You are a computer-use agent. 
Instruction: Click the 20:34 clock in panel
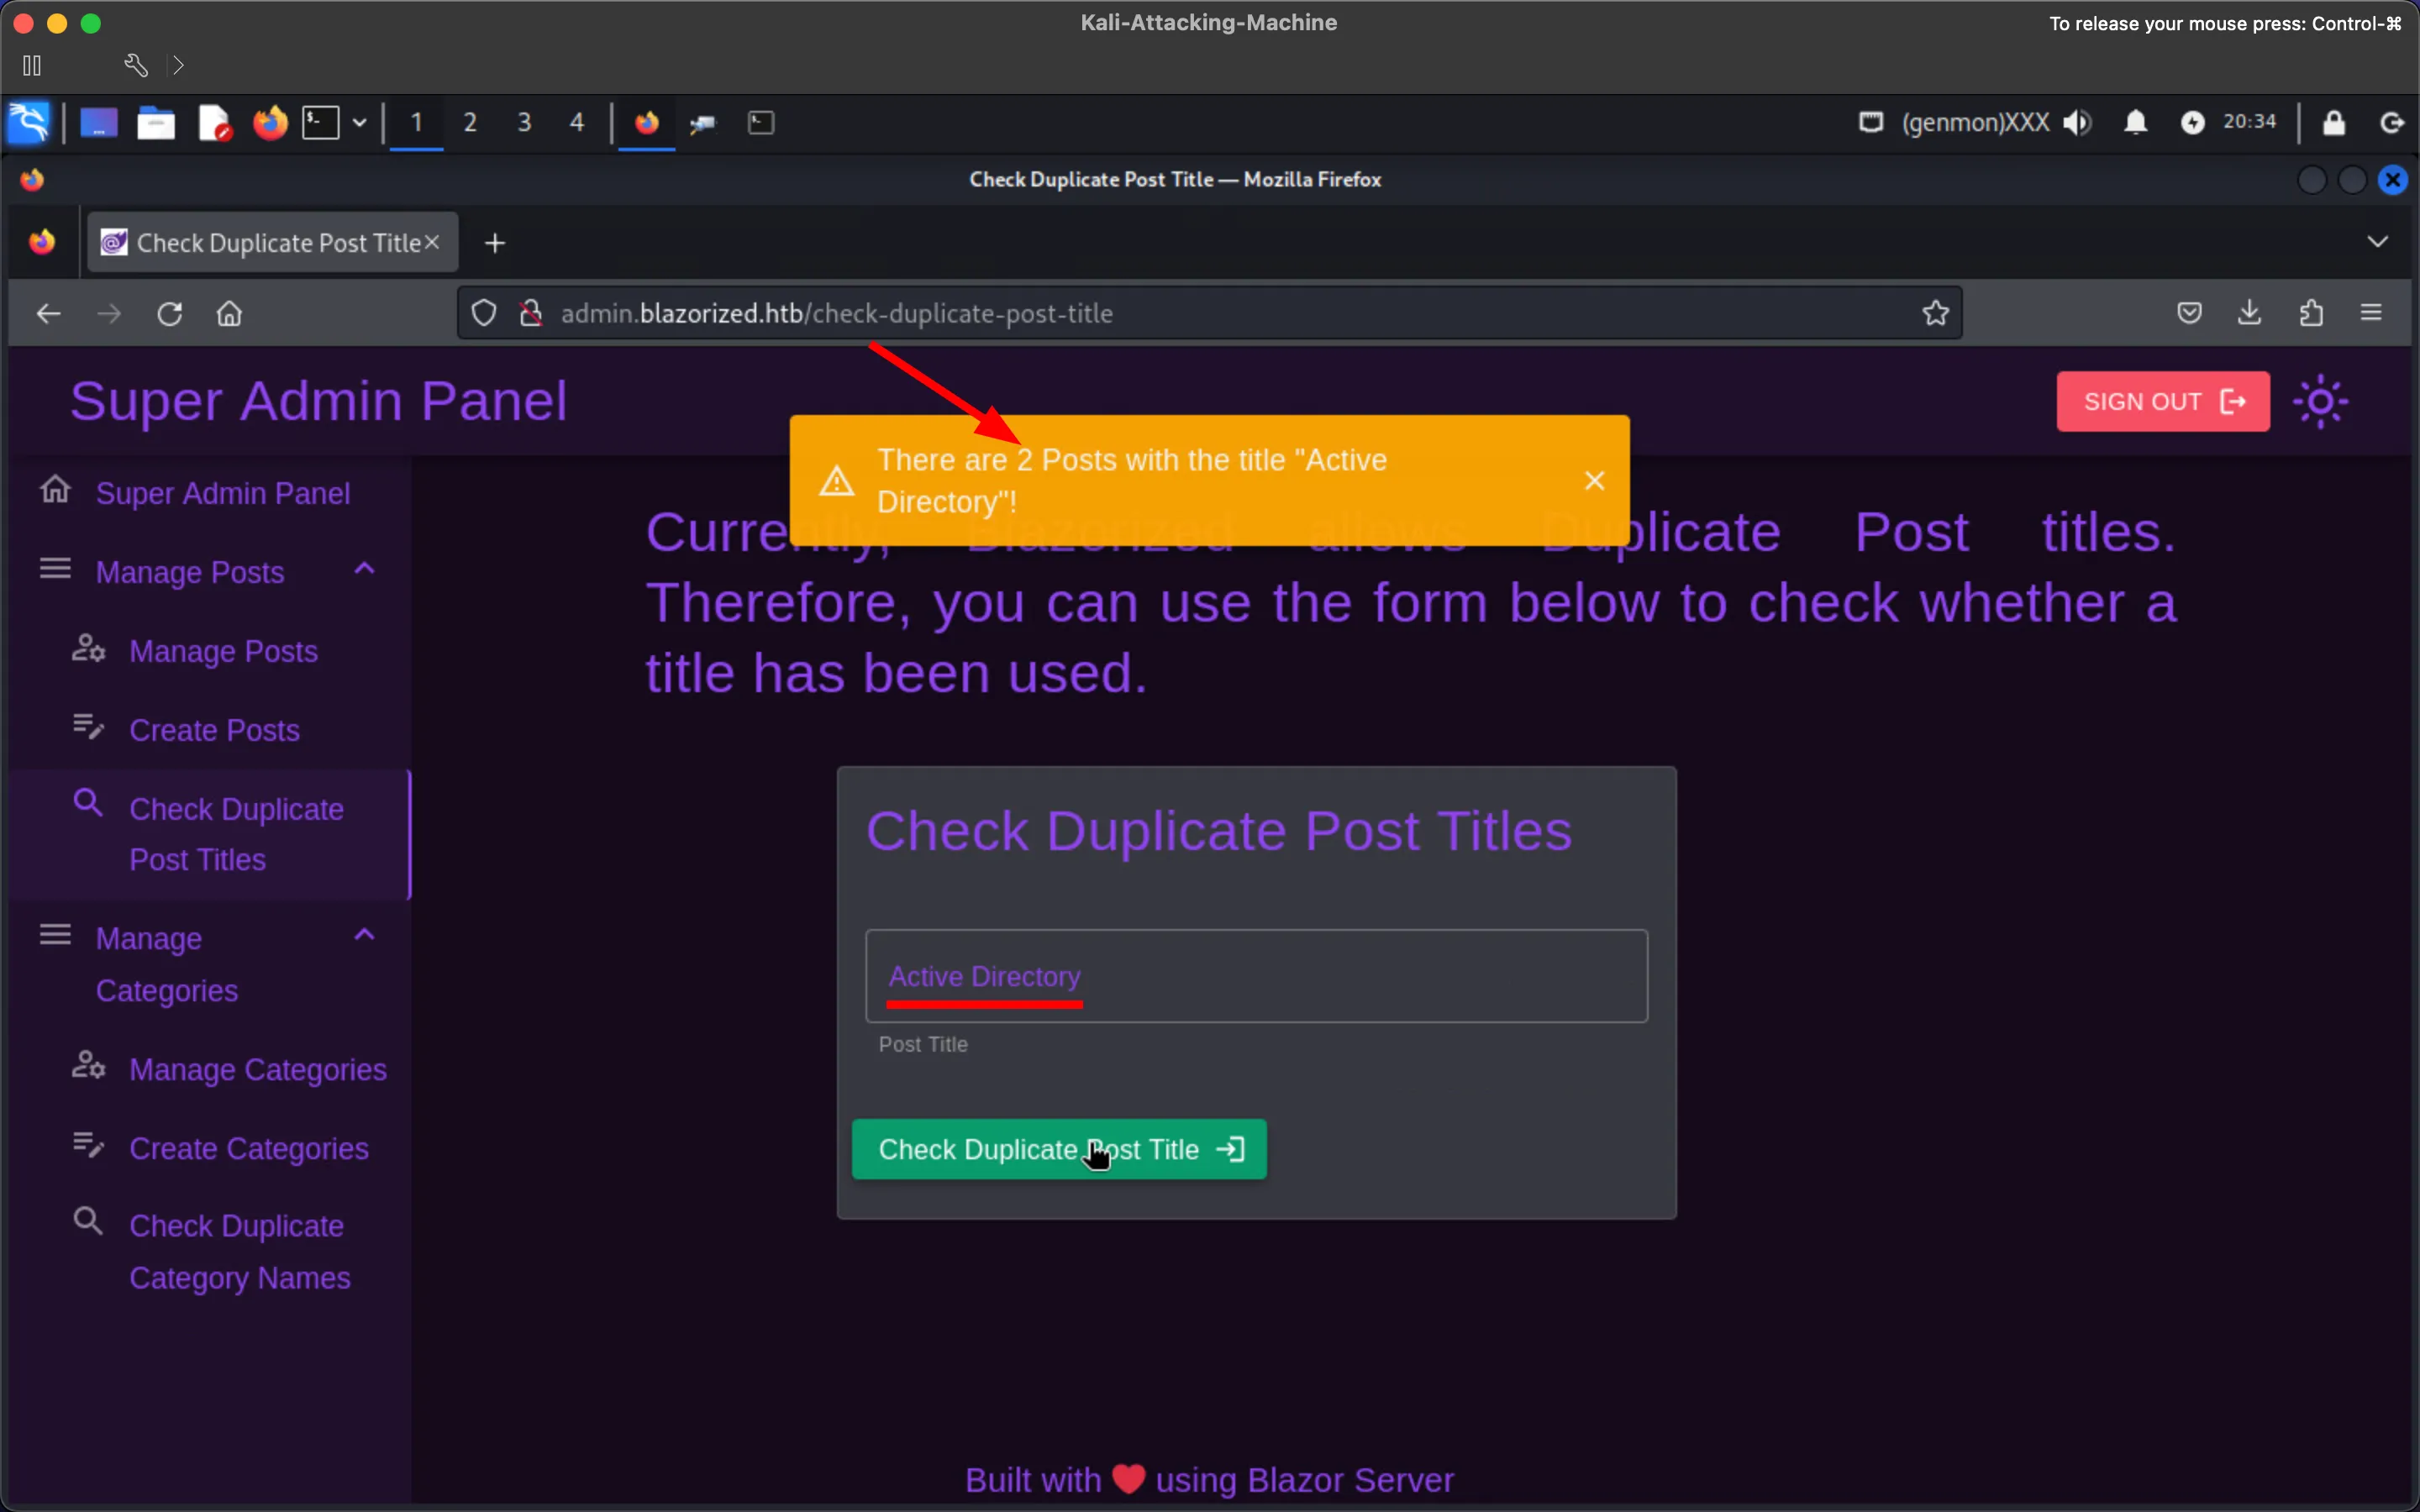point(2249,122)
